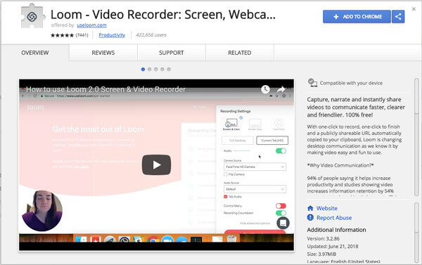
Task: Click the Report Abuse link
Action: pyautogui.click(x=334, y=218)
